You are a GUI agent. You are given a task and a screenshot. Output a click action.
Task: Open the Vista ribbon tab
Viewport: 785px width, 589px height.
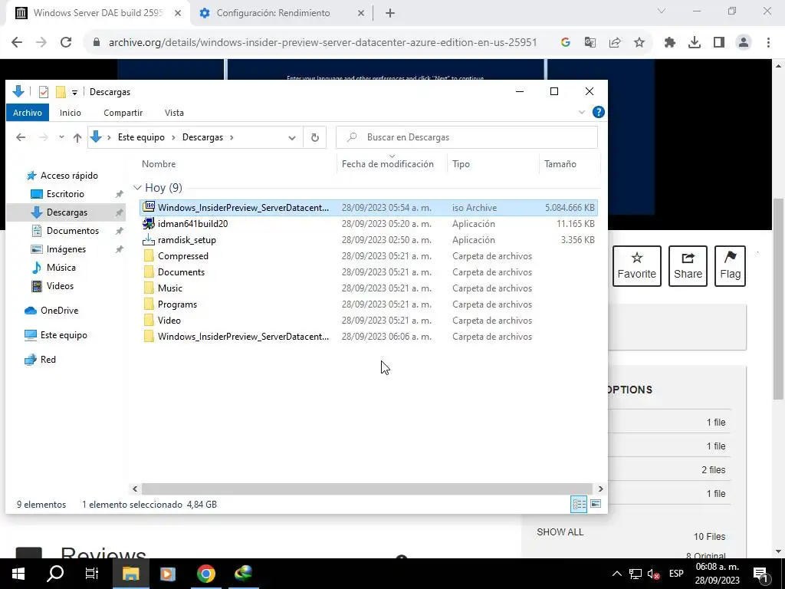[174, 113]
